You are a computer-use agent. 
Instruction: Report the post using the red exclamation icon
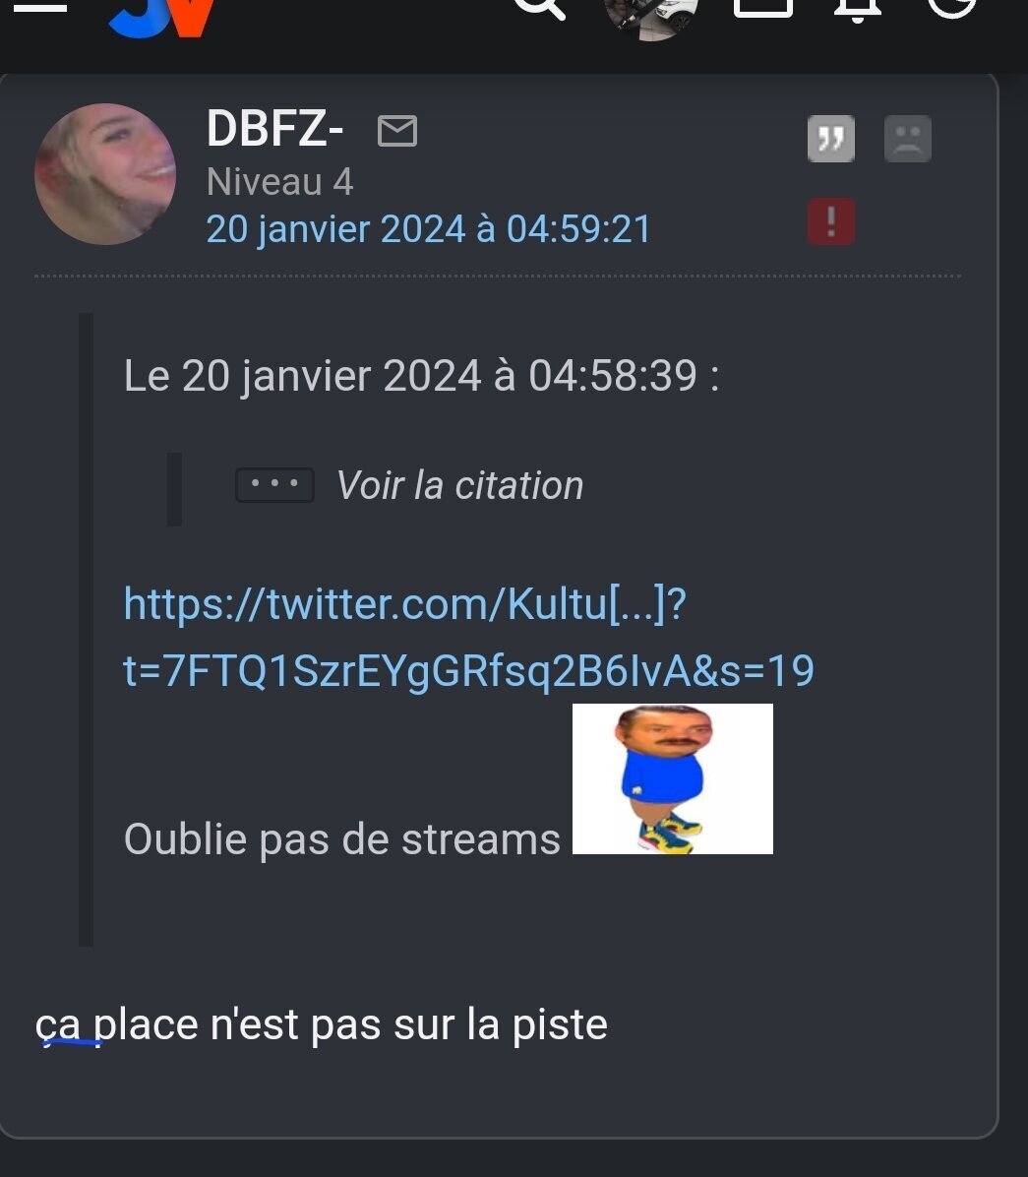pos(830,221)
